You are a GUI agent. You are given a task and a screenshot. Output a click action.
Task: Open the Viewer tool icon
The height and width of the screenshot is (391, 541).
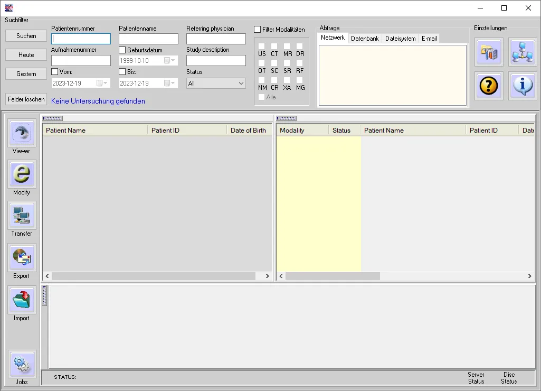[x=22, y=134]
